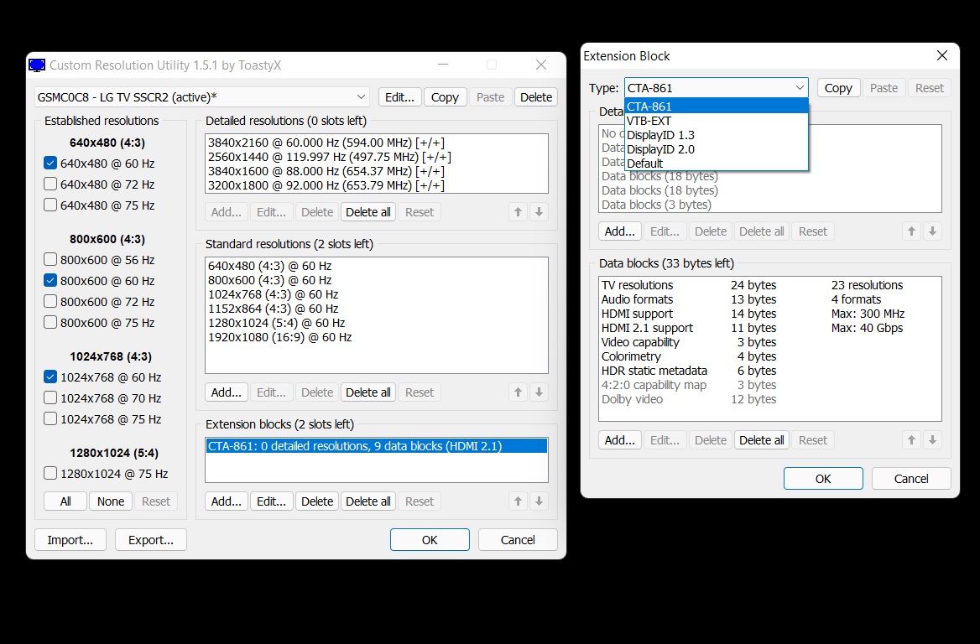Click down arrow under Standard resolutions

coord(539,392)
